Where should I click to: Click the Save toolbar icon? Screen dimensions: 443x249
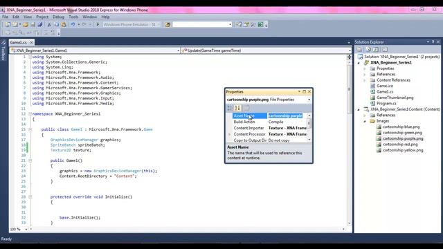(33, 25)
